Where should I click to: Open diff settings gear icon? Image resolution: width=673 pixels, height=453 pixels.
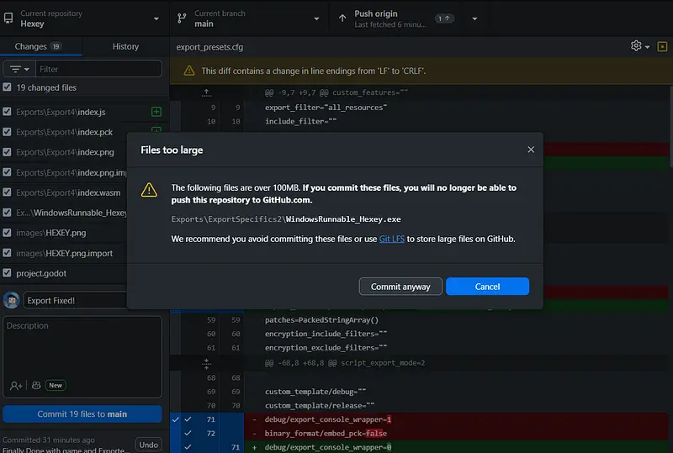click(637, 46)
